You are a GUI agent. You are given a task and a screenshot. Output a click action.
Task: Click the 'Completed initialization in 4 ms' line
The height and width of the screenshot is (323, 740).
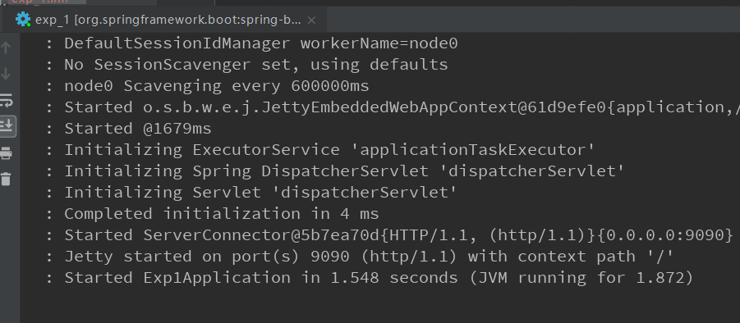click(212, 214)
